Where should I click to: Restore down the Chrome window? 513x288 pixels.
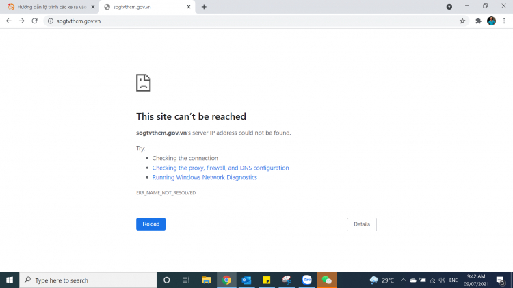tap(485, 6)
